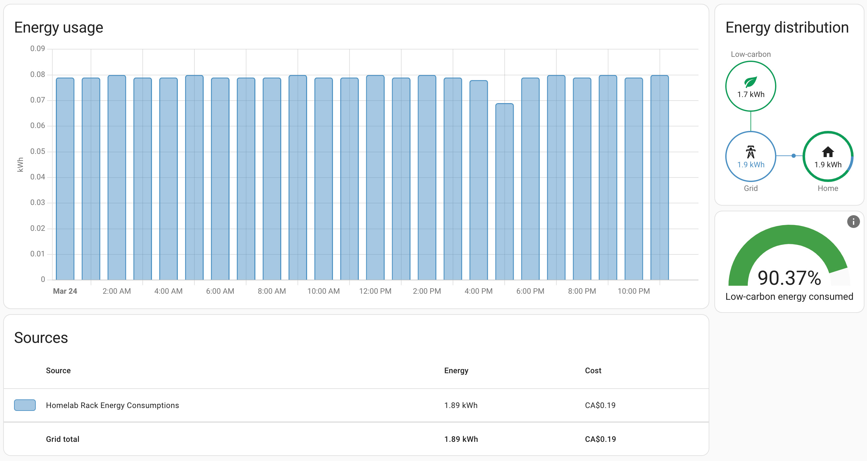Click the Source column header

[58, 370]
